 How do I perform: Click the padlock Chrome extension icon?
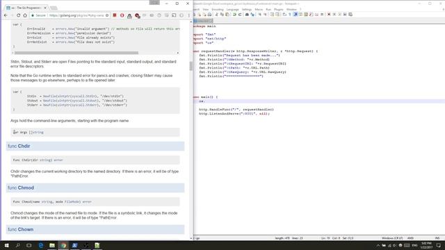(x=129, y=15)
